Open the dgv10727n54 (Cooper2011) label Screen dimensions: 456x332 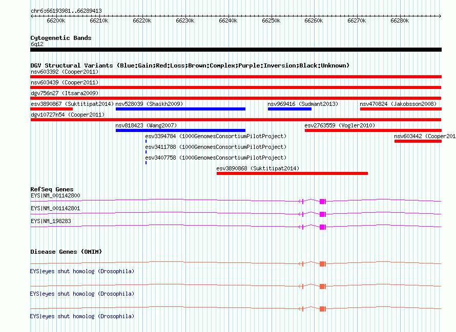(68, 115)
